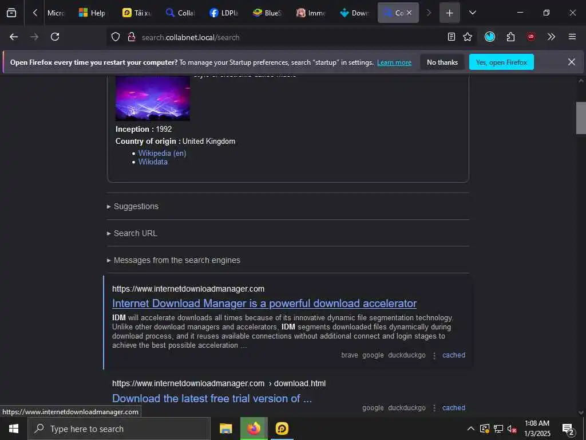Open the Windows Start menu
The image size is (586, 440).
(14, 429)
